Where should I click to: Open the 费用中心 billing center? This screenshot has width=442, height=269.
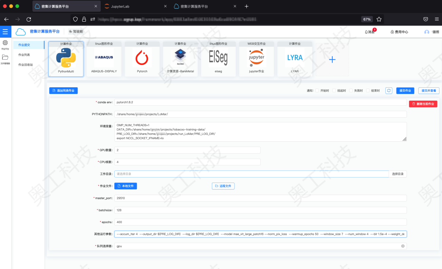(x=399, y=32)
